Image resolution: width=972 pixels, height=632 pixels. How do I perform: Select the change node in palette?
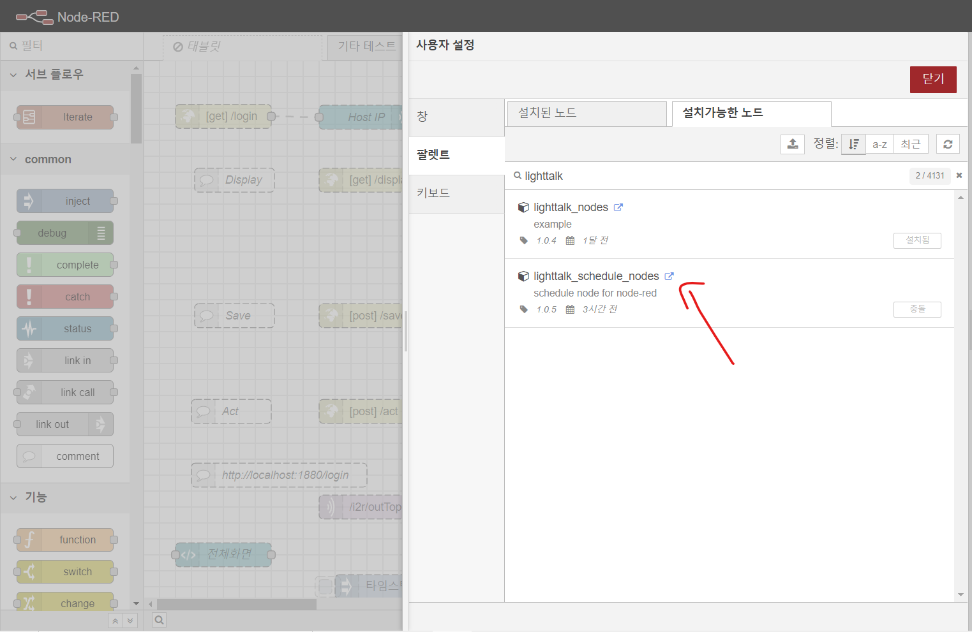65,603
